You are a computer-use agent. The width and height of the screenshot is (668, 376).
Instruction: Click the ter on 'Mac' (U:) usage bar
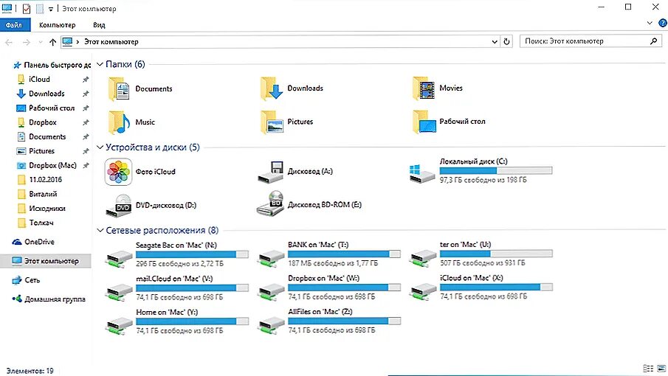[496, 254]
